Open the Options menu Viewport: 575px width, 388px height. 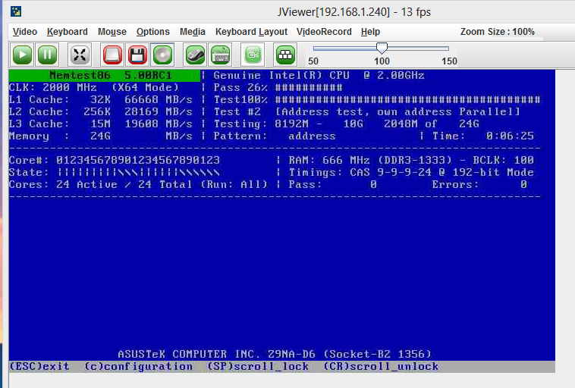click(153, 32)
